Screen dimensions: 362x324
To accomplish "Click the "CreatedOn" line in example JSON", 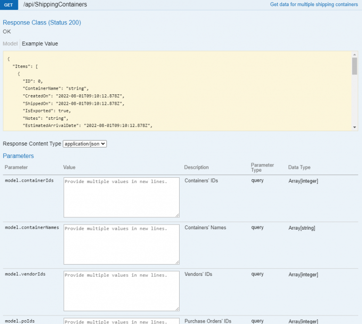I will (74, 96).
